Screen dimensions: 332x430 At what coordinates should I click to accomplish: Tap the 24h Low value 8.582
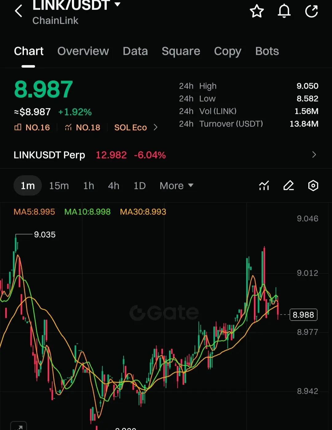point(307,98)
